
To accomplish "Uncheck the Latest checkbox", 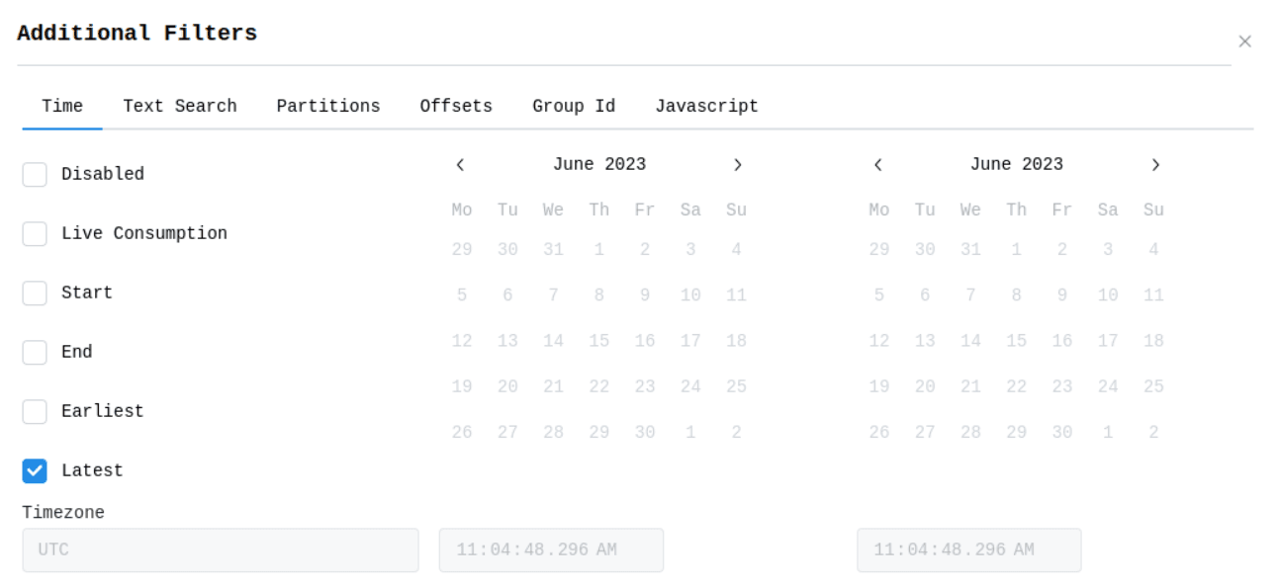I will click(x=35, y=471).
